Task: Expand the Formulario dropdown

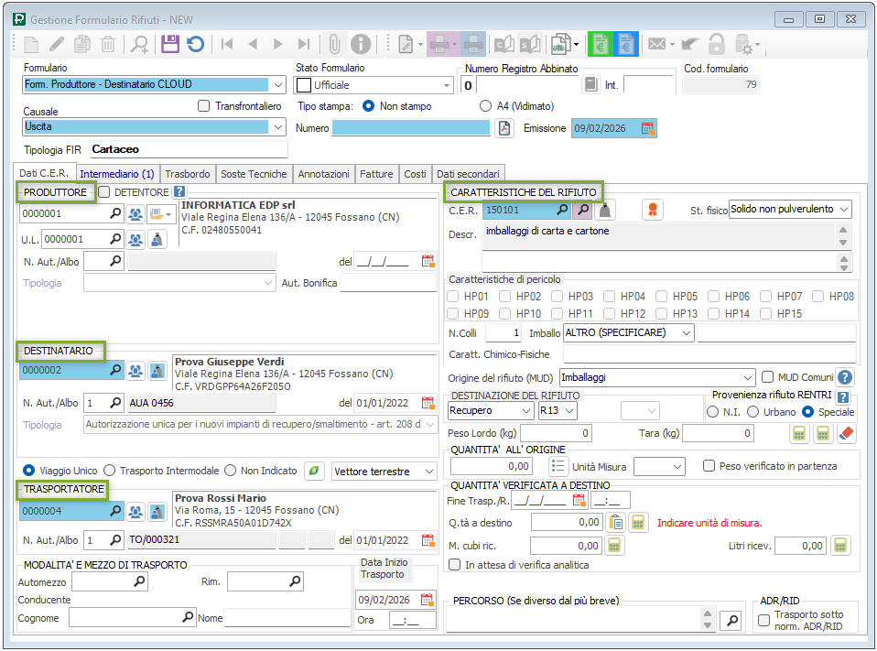Action: [x=278, y=84]
